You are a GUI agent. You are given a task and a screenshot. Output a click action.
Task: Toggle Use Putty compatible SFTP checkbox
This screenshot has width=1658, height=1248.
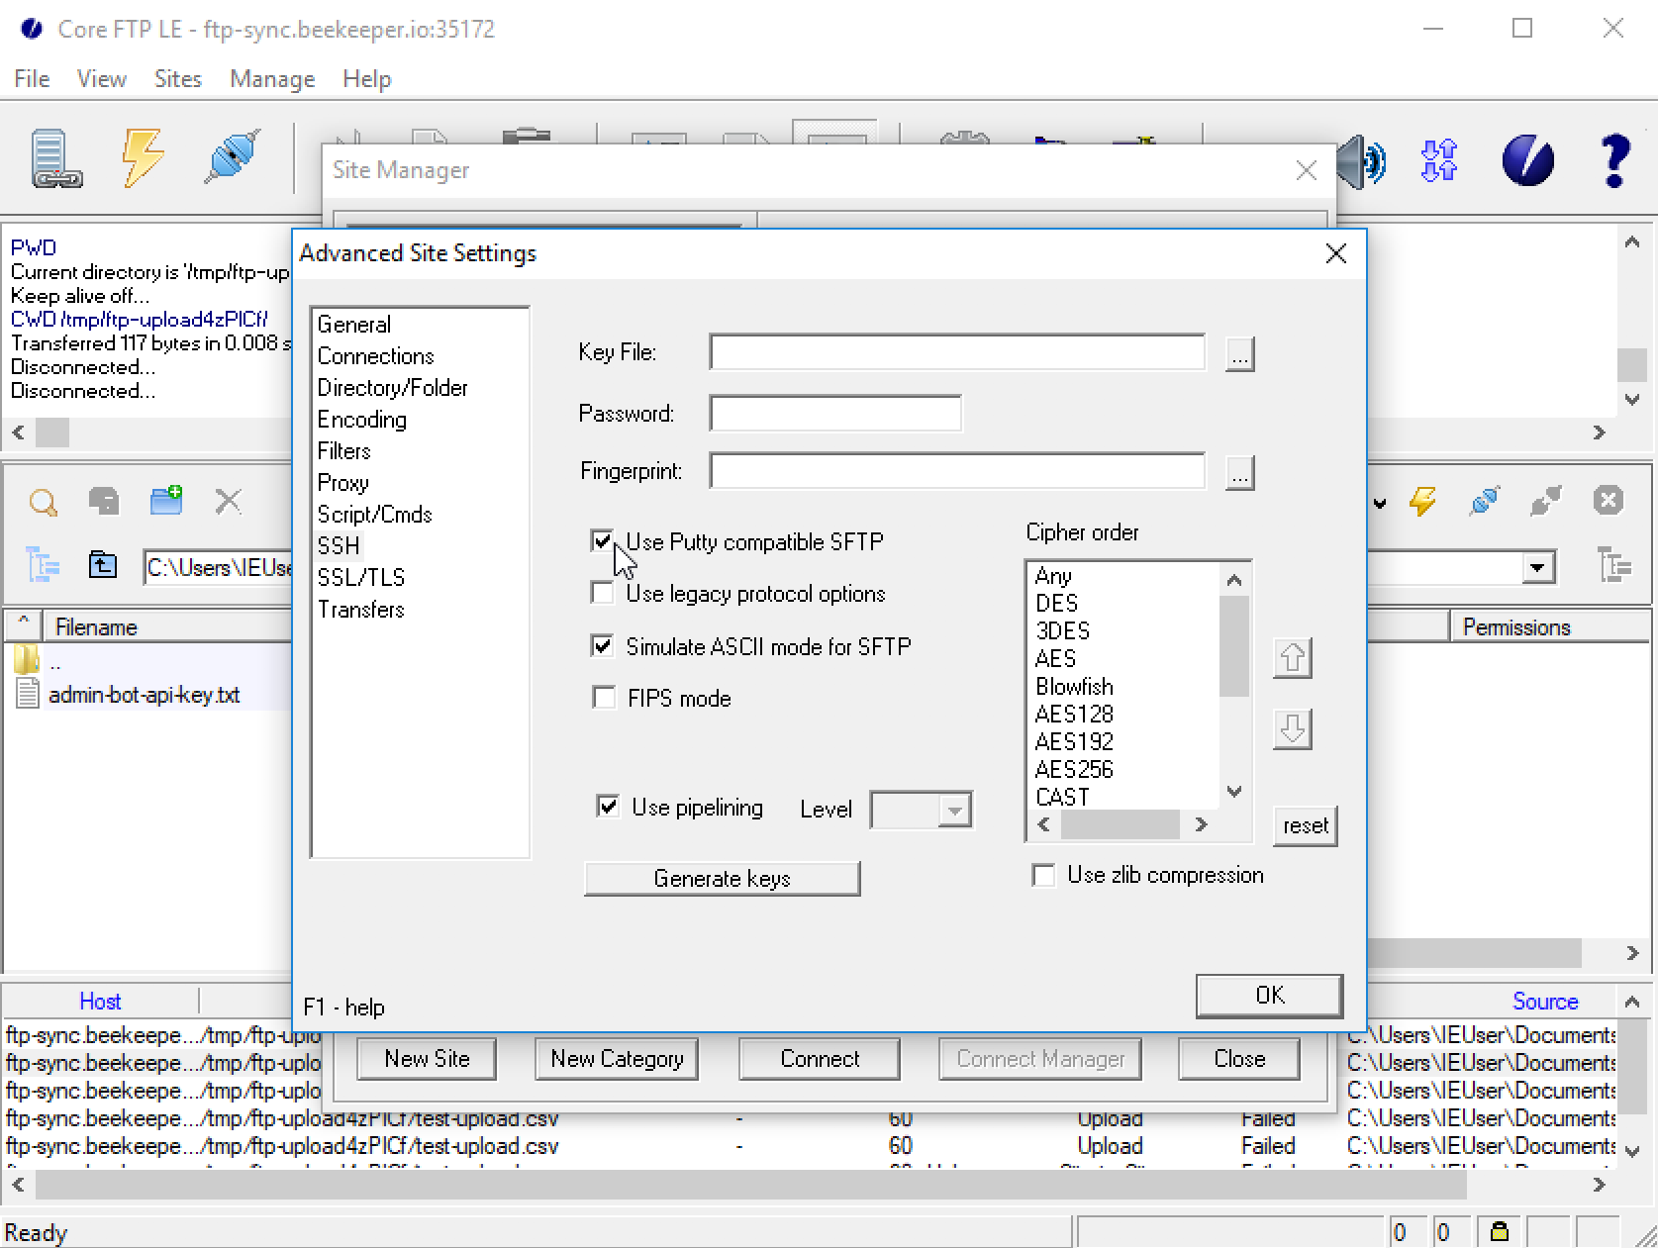[602, 541]
